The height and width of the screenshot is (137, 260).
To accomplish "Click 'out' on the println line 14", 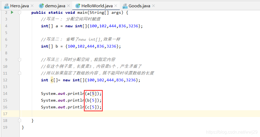I will point(61,94).
